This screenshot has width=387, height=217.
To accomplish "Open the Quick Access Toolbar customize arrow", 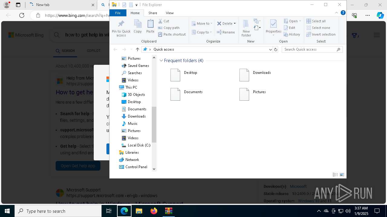I will 136,5.
